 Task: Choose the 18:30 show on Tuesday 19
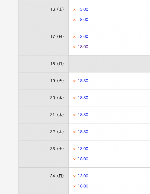pyautogui.click(x=83, y=81)
